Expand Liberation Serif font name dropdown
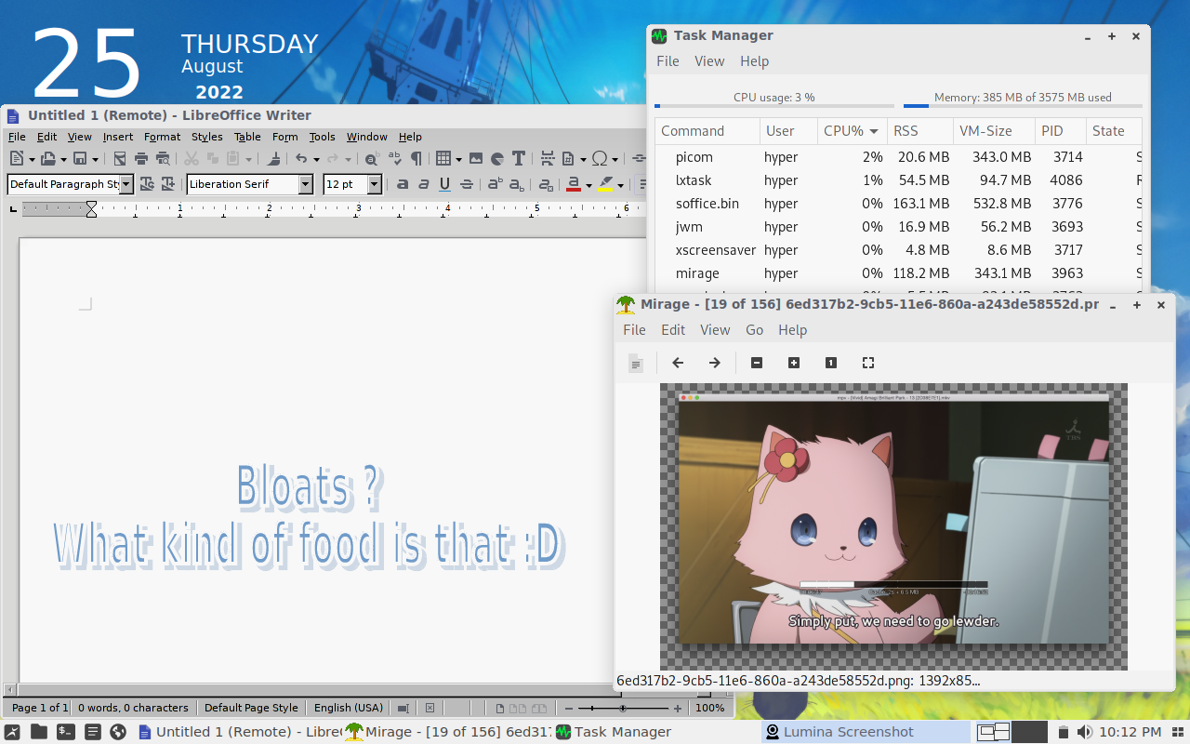The height and width of the screenshot is (744, 1190). [x=306, y=184]
